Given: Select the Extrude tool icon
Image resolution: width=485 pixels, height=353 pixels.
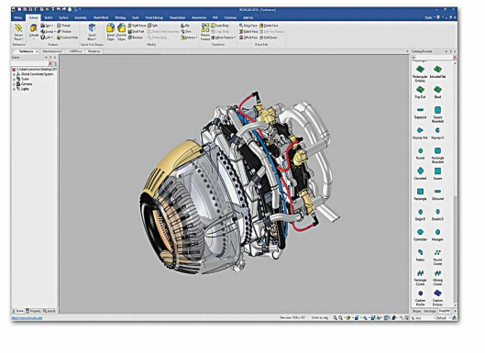Looking at the screenshot, I should (34, 28).
